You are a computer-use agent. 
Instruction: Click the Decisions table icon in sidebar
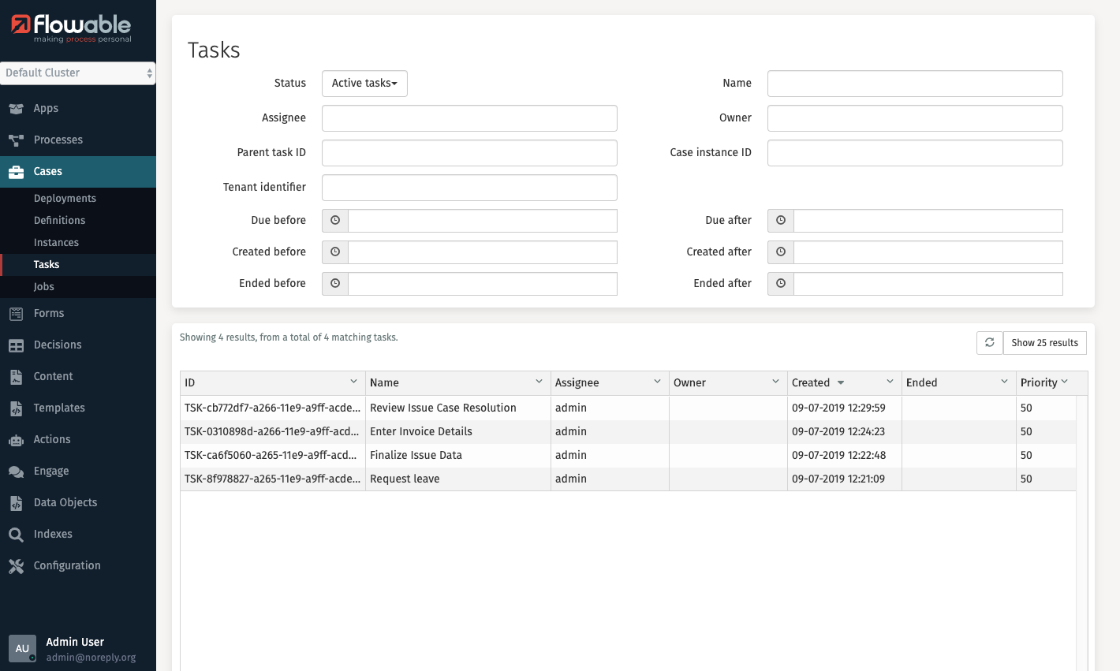(x=16, y=345)
